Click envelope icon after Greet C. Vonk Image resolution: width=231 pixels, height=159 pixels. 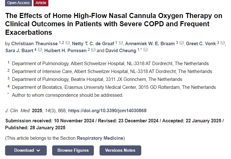[x=222, y=43]
